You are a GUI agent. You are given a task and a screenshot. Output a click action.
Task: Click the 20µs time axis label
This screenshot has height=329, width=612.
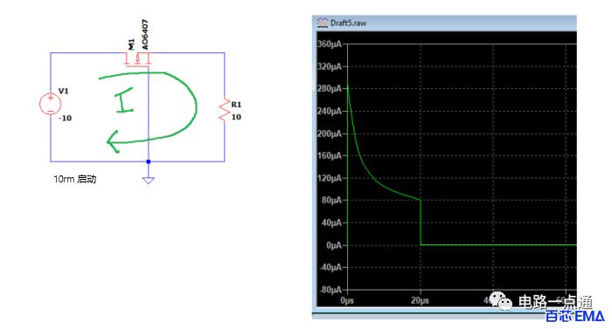(420, 300)
